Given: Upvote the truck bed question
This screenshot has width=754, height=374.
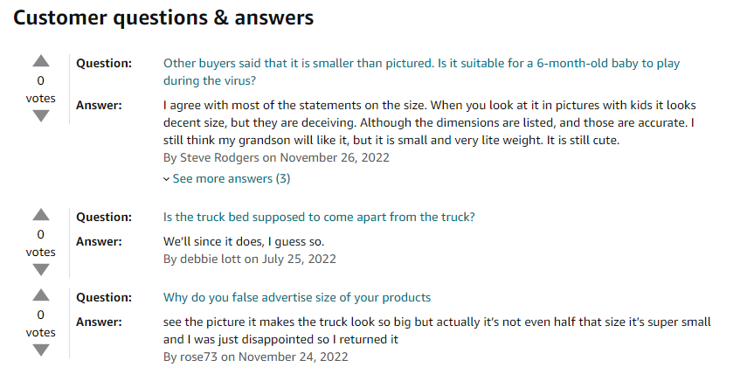Looking at the screenshot, I should pos(41,216).
